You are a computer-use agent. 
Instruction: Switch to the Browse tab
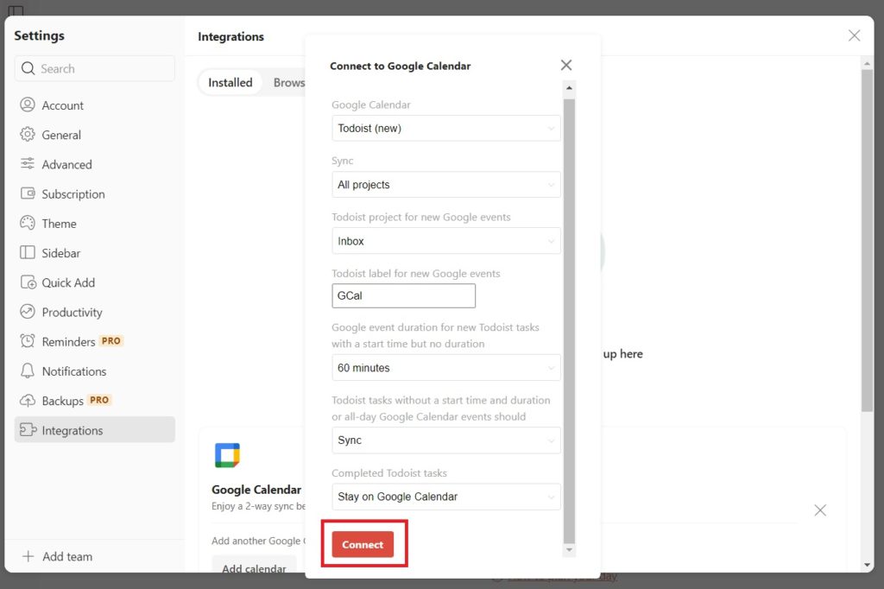(x=288, y=83)
